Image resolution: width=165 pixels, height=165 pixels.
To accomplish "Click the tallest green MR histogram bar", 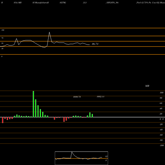I will pyautogui.click(x=33, y=104).
